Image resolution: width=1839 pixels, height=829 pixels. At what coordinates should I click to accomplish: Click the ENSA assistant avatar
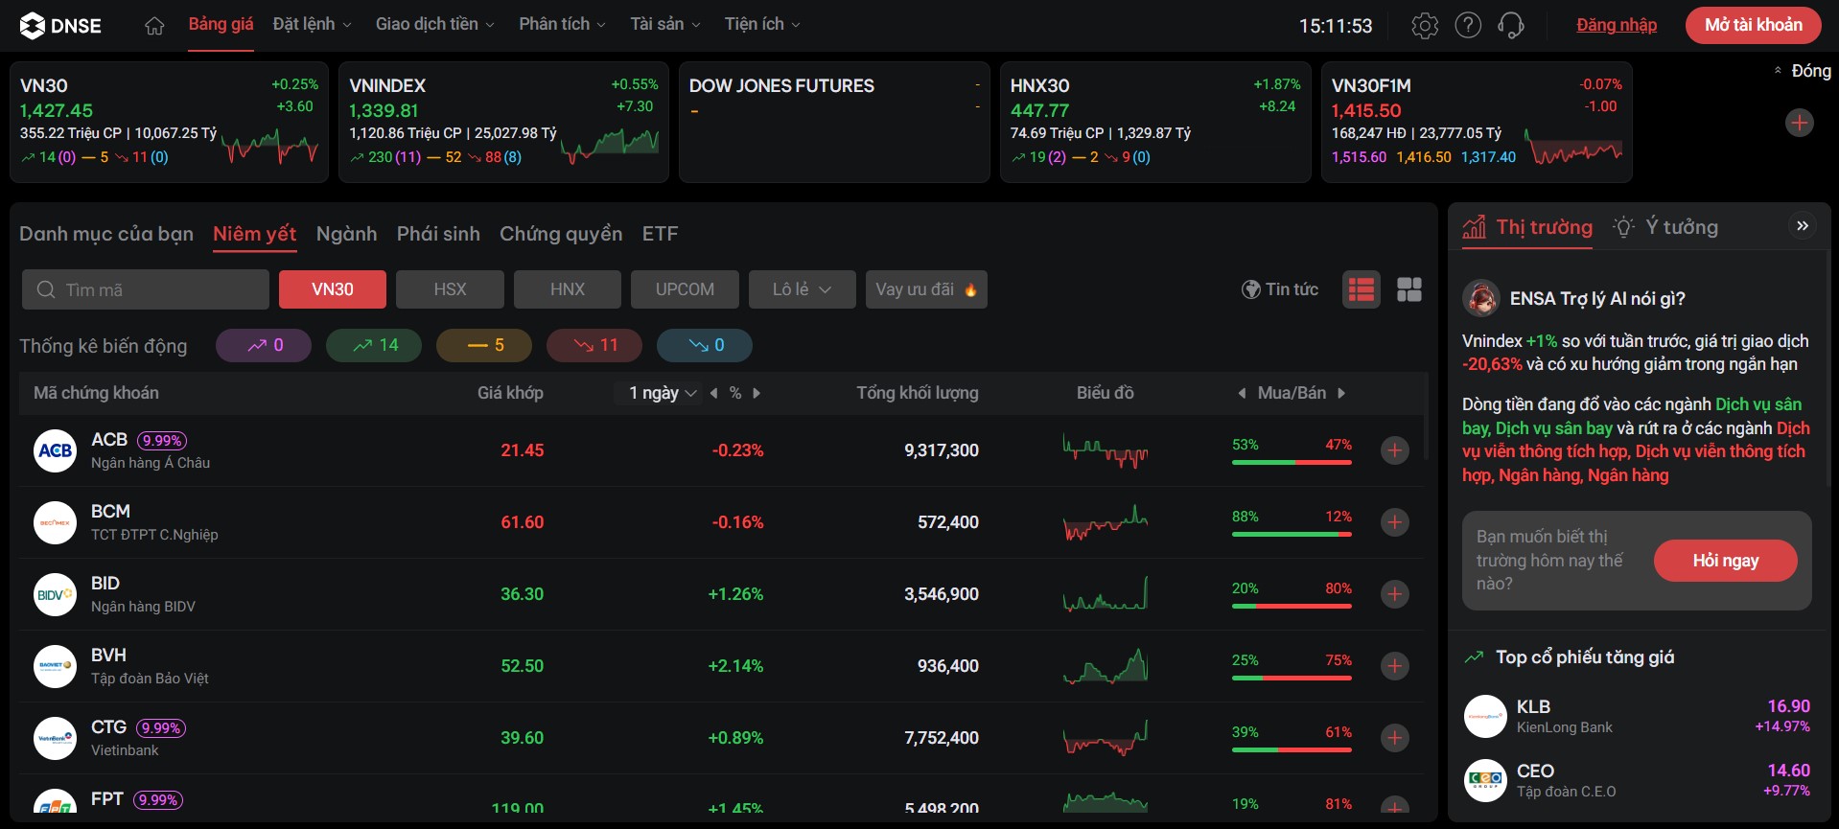point(1481,299)
